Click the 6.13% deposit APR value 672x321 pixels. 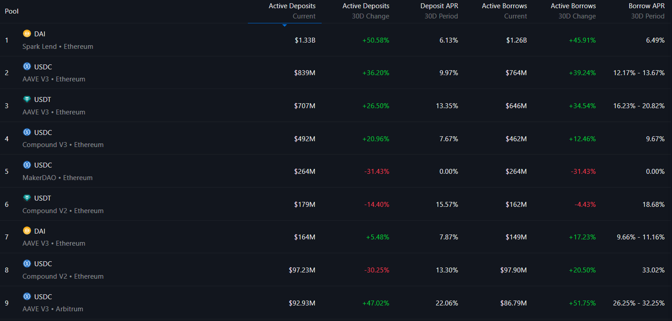(449, 40)
